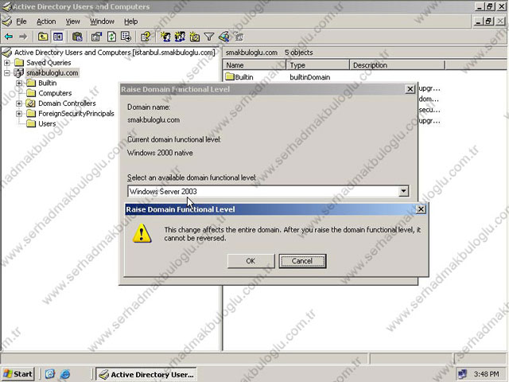Image resolution: width=509 pixels, height=382 pixels.
Task: Select Users folder in the tree
Action: pos(47,124)
